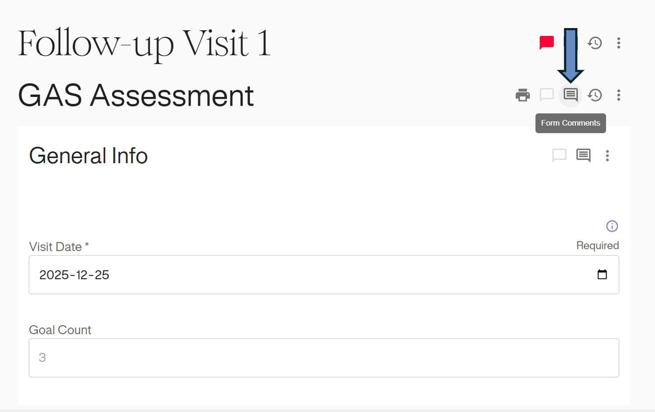The image size is (655, 412).
Task: View the GAS Assessment form history
Action: click(595, 95)
